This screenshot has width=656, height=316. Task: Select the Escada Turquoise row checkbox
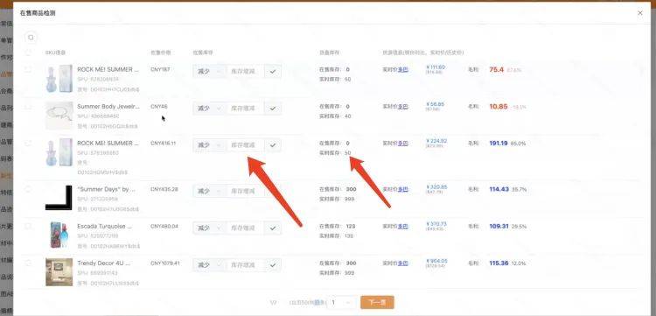pos(28,226)
